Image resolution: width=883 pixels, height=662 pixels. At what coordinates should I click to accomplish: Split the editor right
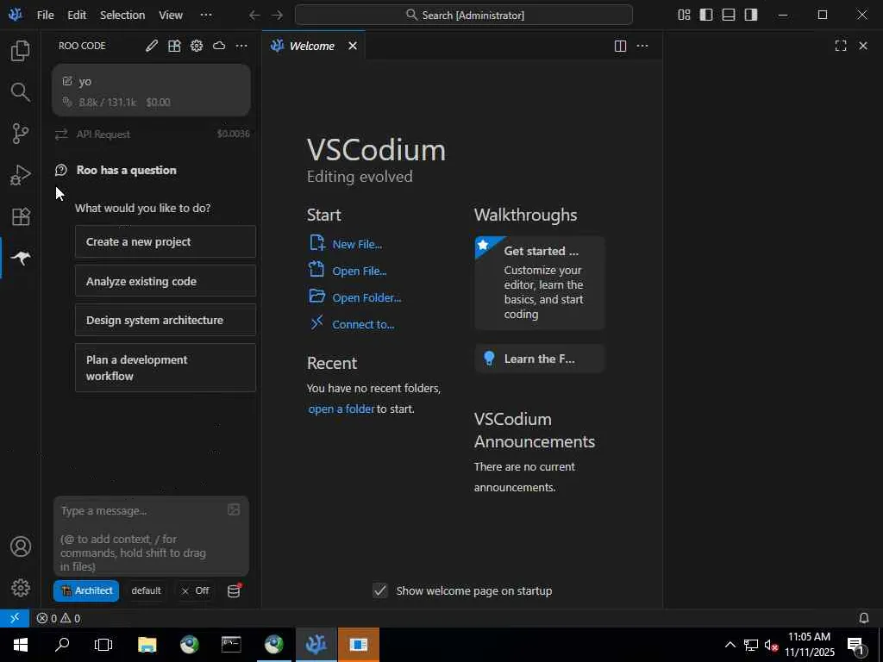(x=620, y=47)
